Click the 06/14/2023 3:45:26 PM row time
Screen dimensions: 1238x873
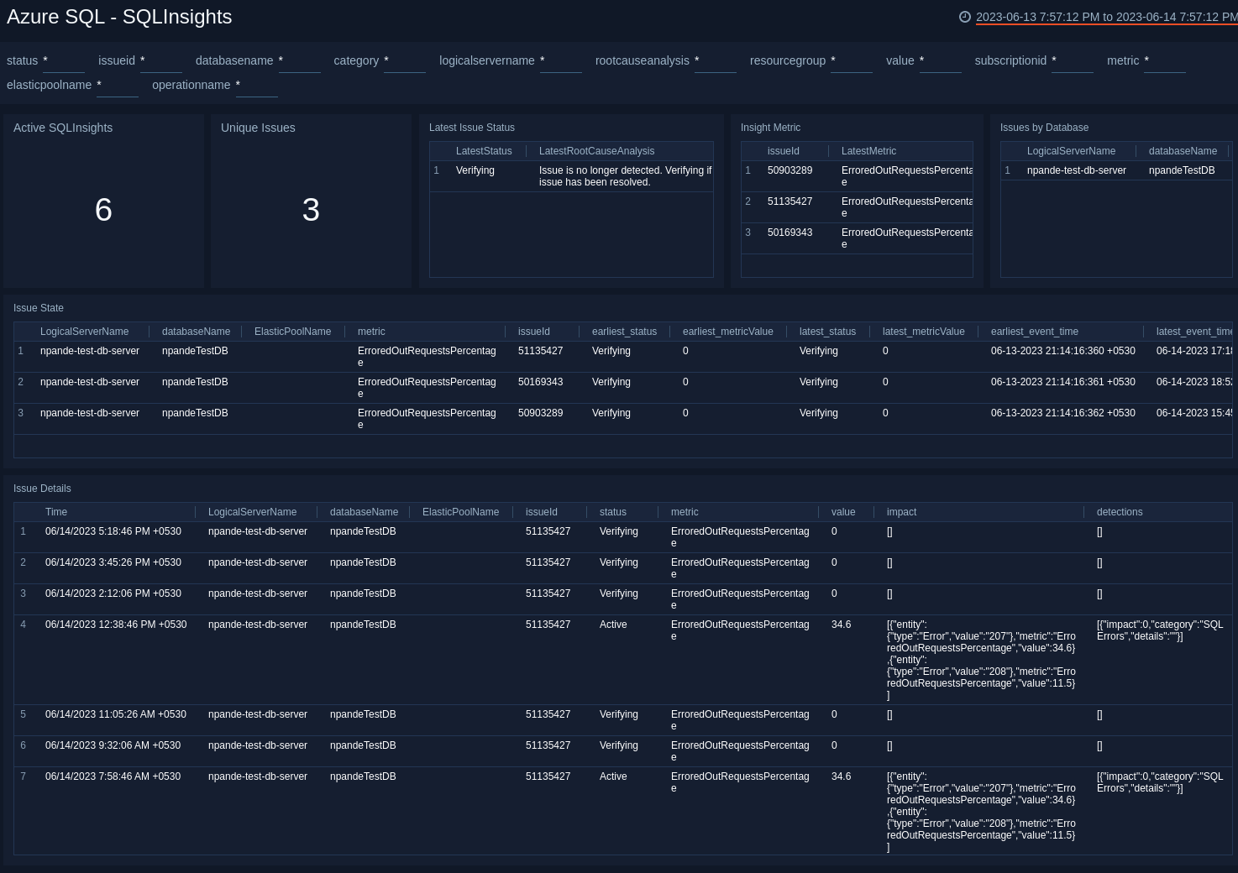[113, 562]
